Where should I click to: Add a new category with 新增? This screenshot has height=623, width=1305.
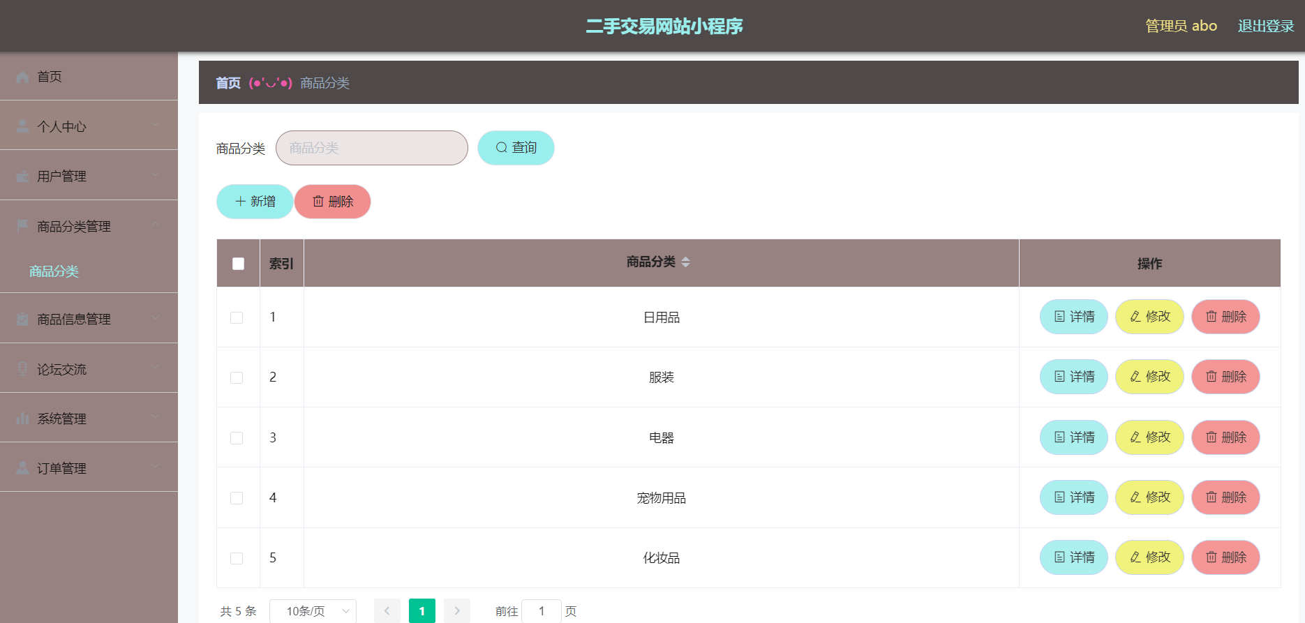[255, 202]
